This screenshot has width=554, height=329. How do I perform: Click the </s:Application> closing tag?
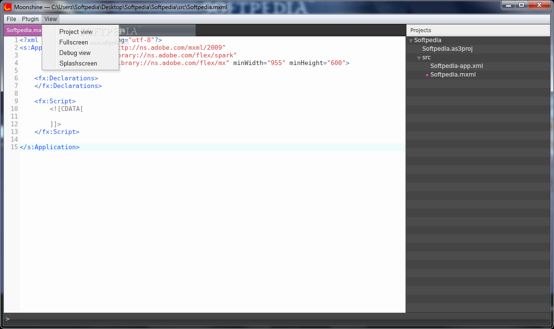[x=49, y=147]
